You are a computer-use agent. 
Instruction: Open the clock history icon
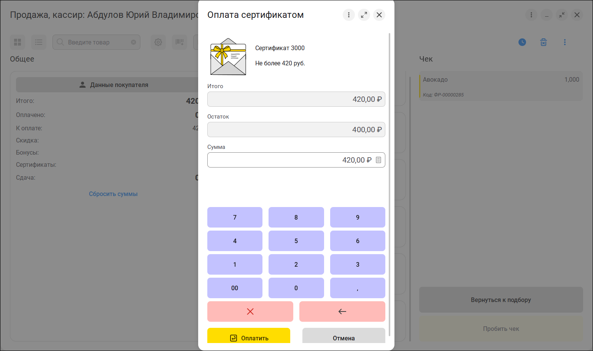coord(522,42)
